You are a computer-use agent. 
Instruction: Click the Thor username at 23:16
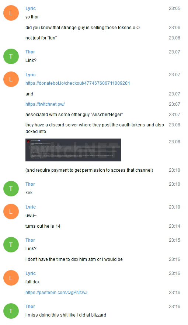coord(30,306)
